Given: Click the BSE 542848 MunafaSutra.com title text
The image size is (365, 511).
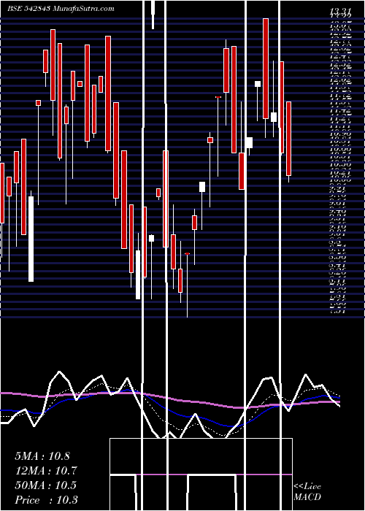Looking at the screenshot, I should tap(61, 9).
